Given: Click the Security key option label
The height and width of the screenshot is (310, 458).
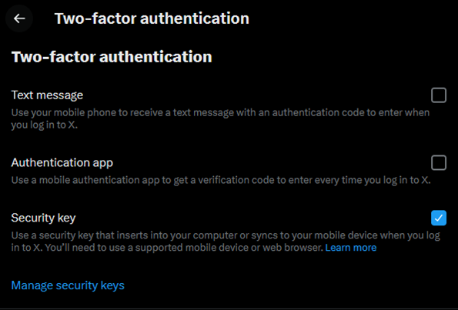Looking at the screenshot, I should click(x=44, y=218).
